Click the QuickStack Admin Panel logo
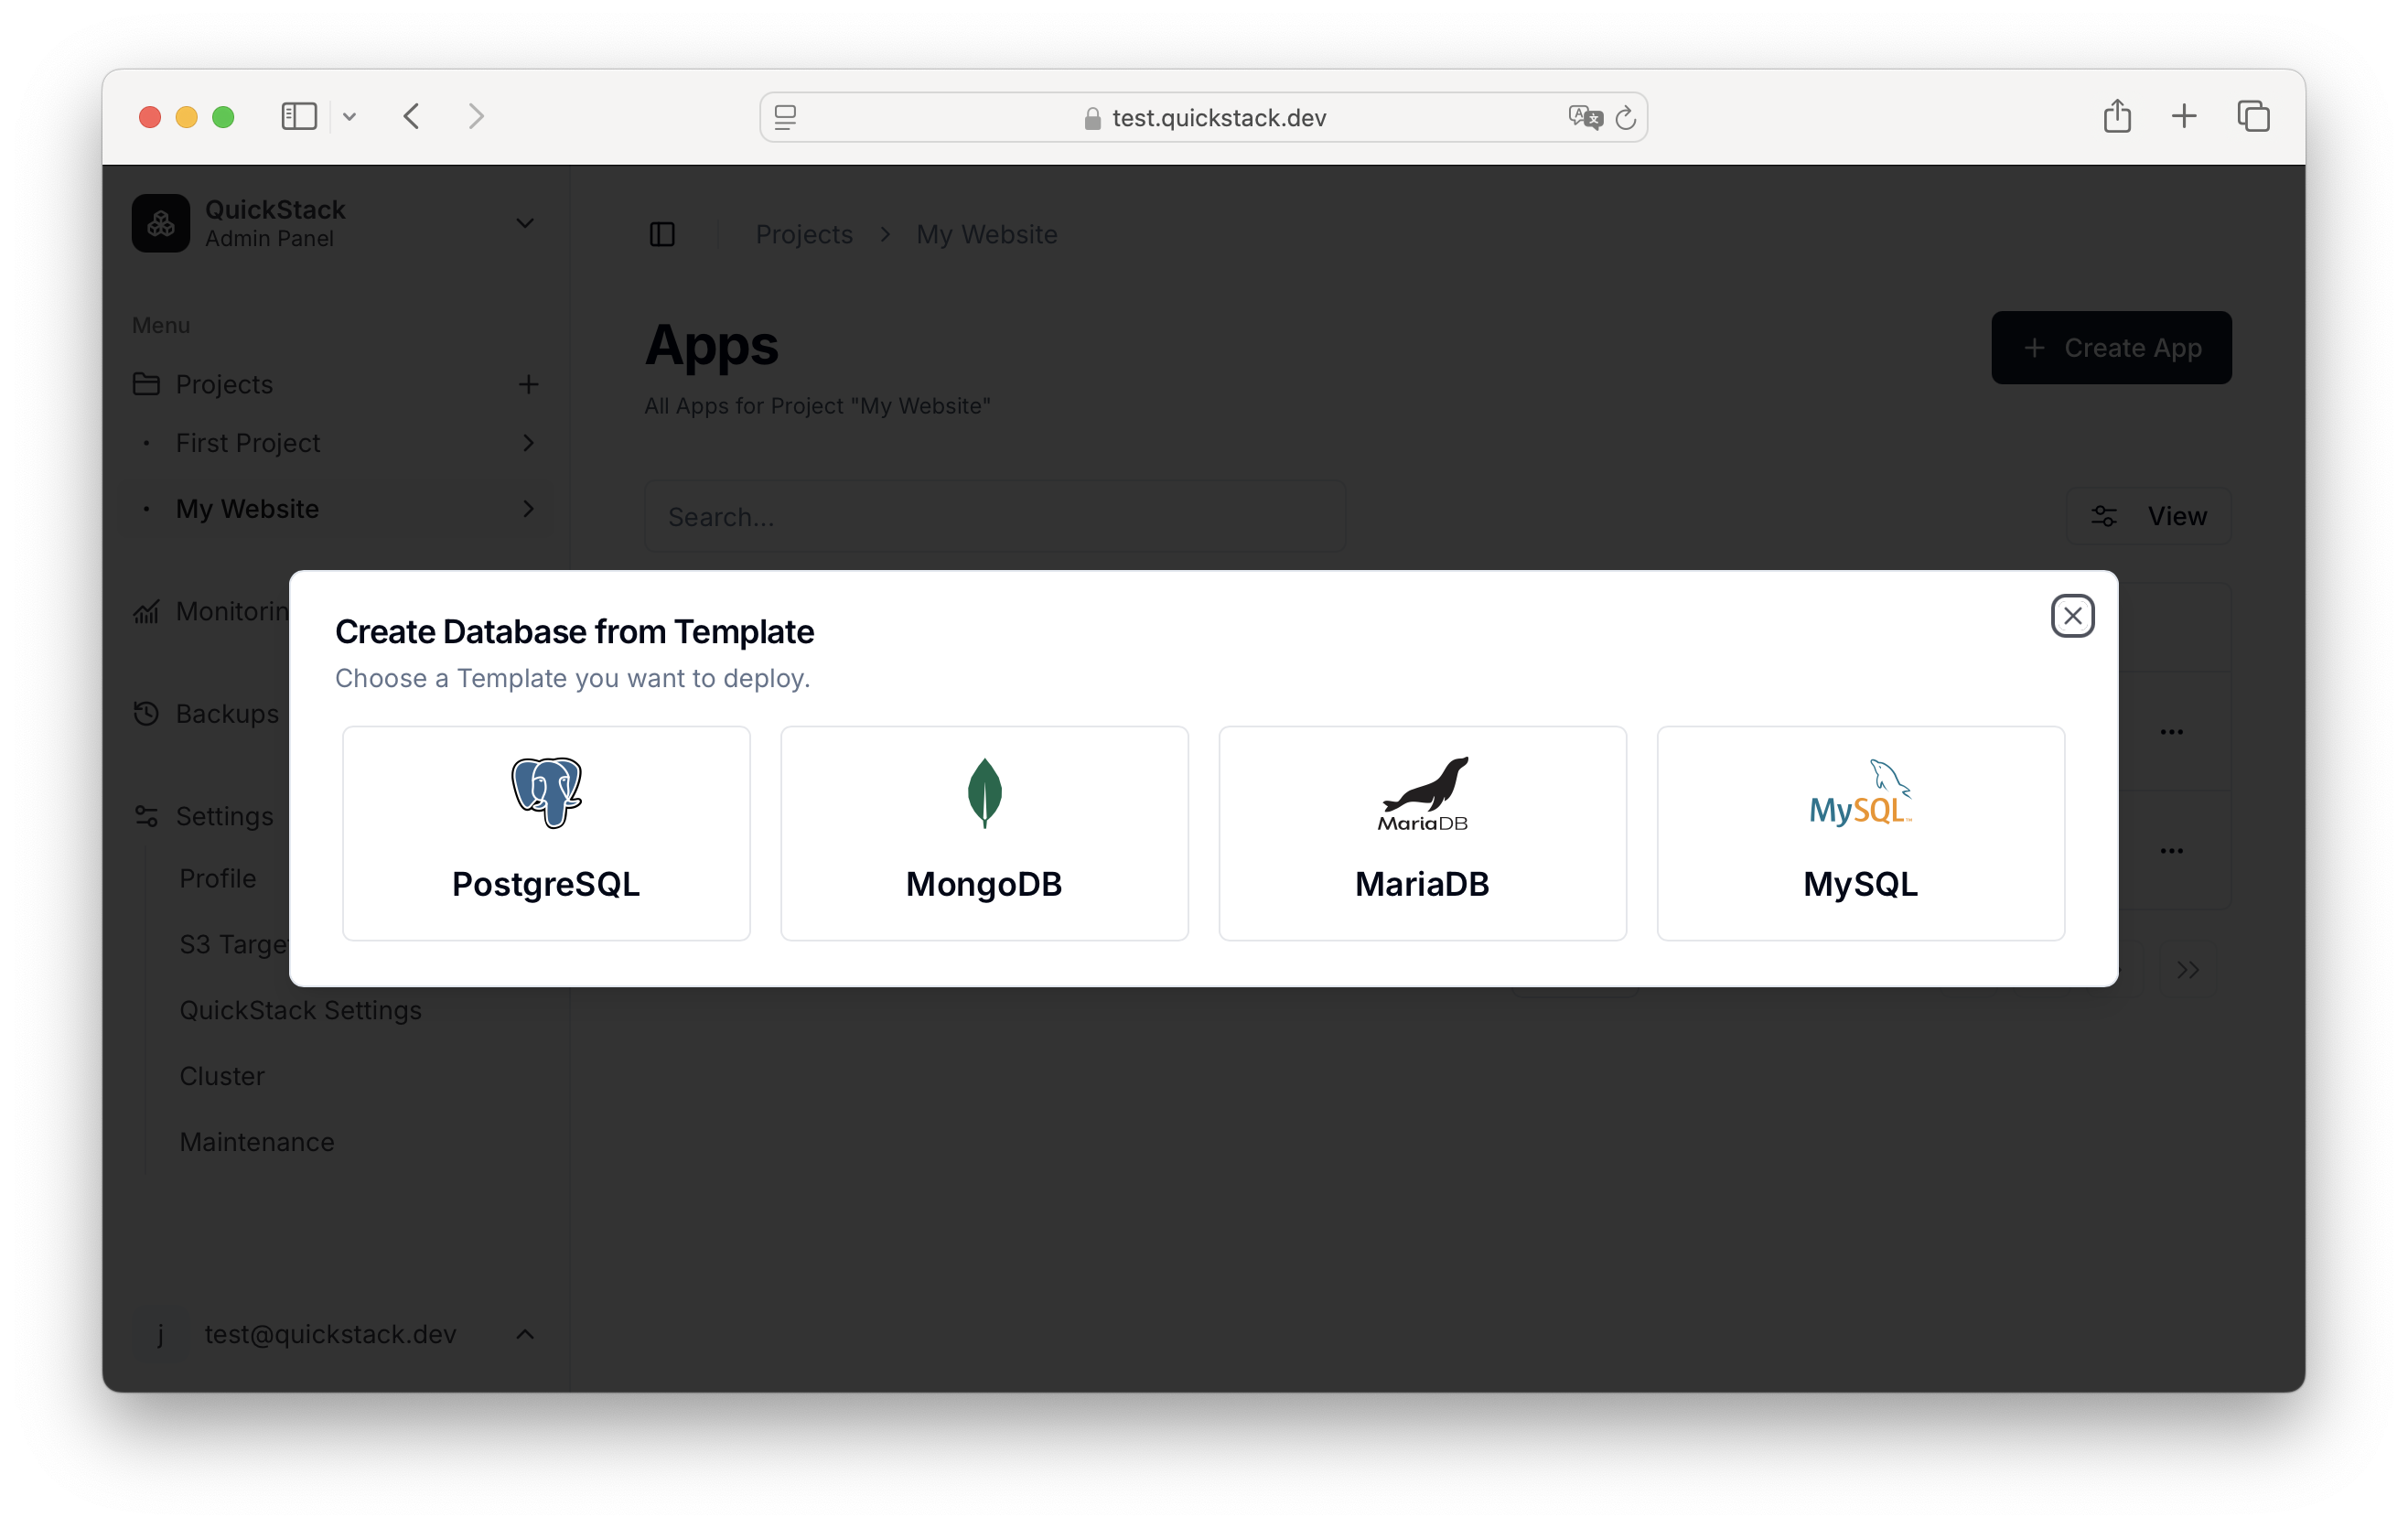The width and height of the screenshot is (2408, 1528). click(161, 222)
